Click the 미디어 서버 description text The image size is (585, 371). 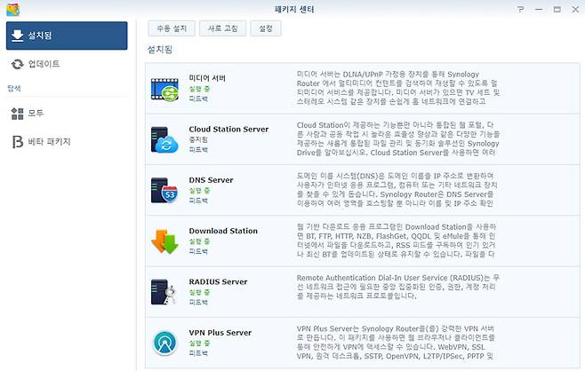point(398,88)
